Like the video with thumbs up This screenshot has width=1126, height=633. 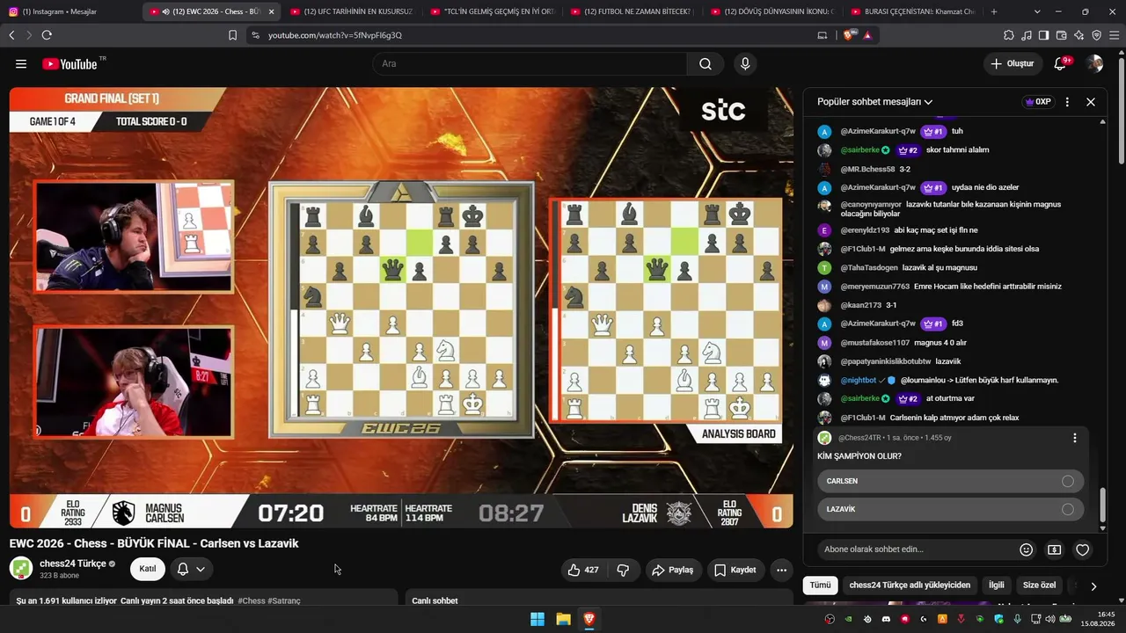[583, 570]
